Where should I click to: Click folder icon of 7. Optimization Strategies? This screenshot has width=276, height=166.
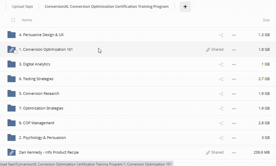(12, 108)
